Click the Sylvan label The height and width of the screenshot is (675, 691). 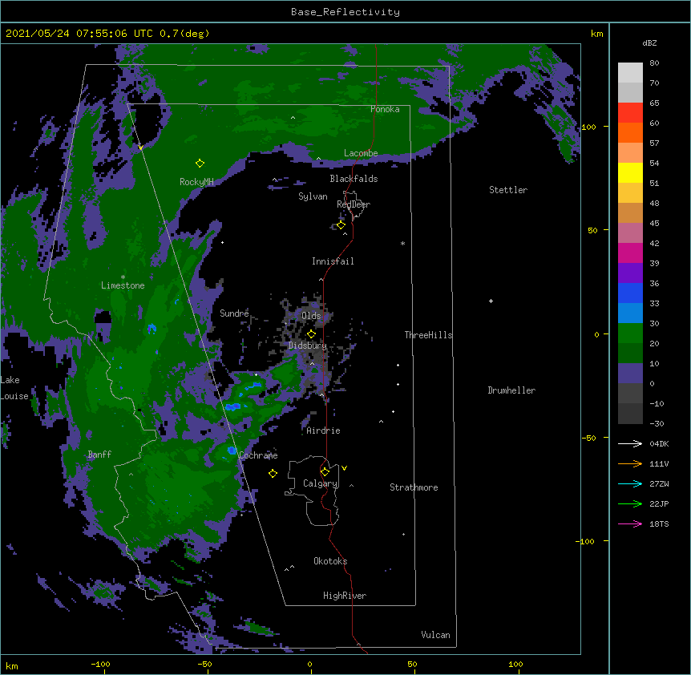(x=313, y=196)
